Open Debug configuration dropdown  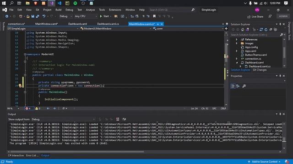(x=66, y=16)
